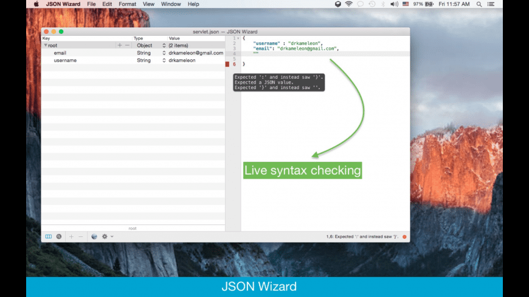Fold line 1 in the code gutter
Image resolution: width=529 pixels, height=297 pixels.
[x=238, y=38]
